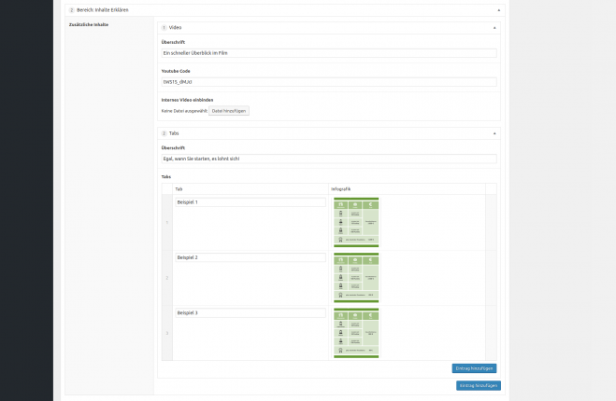
Task: Select the Beispiel 3 infographic thumbnail
Action: [x=356, y=333]
